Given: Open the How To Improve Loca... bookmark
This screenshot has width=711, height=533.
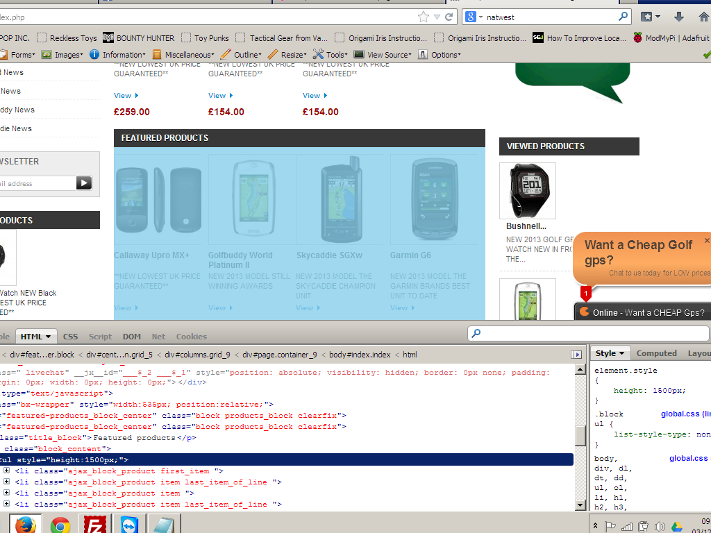Looking at the screenshot, I should tap(580, 38).
